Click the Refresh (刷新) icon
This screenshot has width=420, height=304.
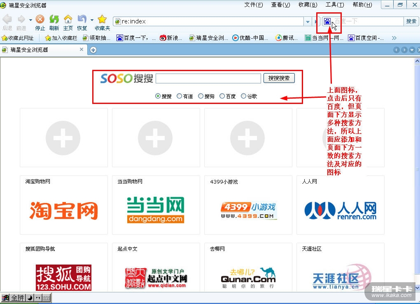54,19
